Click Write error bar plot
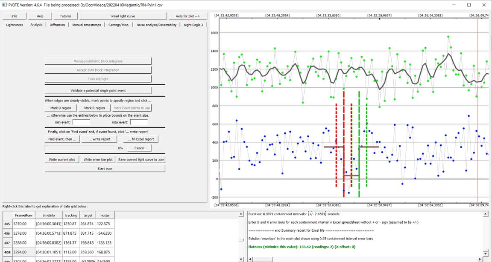 (x=98, y=160)
